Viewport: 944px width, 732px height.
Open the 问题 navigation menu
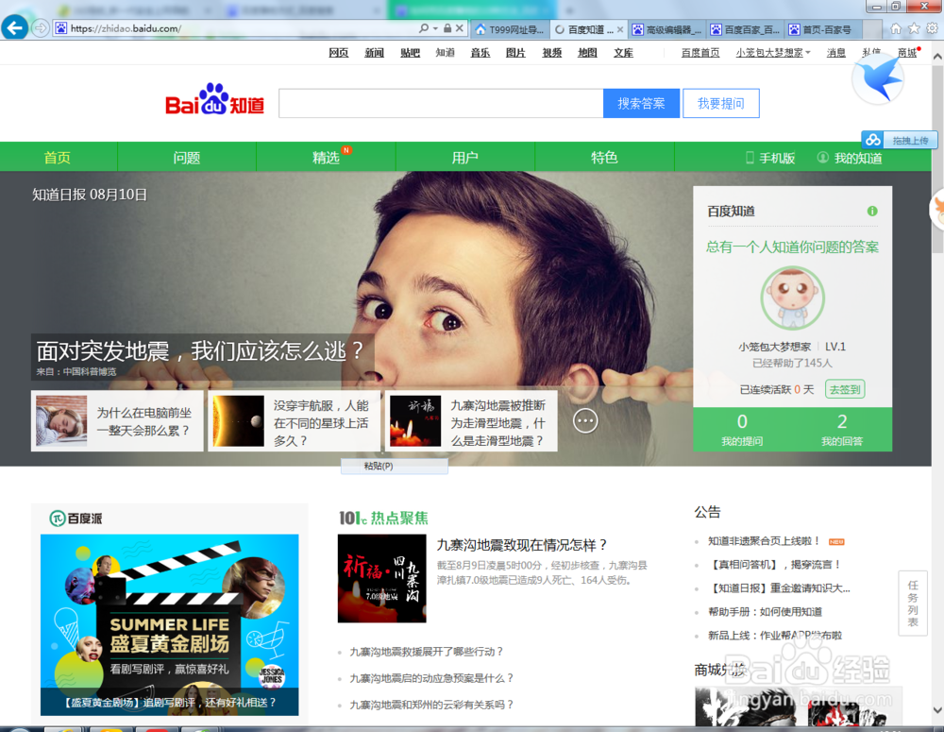click(x=187, y=157)
